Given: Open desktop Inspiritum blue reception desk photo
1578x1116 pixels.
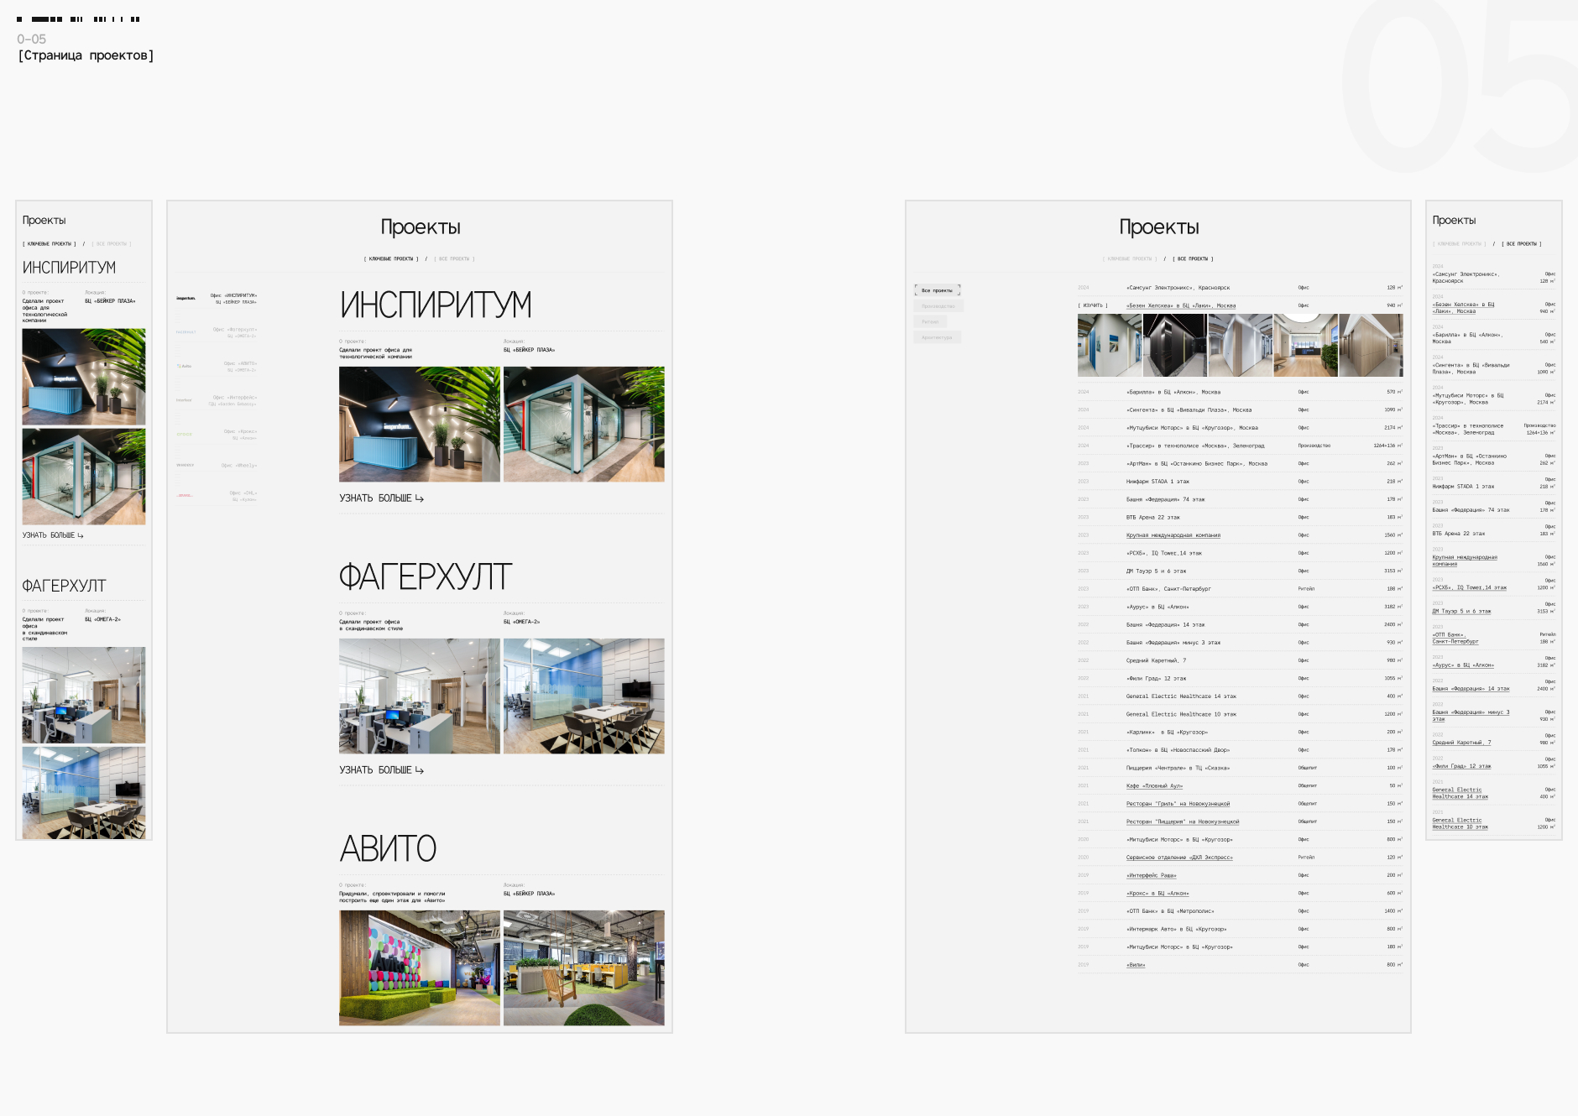Looking at the screenshot, I should tap(420, 424).
